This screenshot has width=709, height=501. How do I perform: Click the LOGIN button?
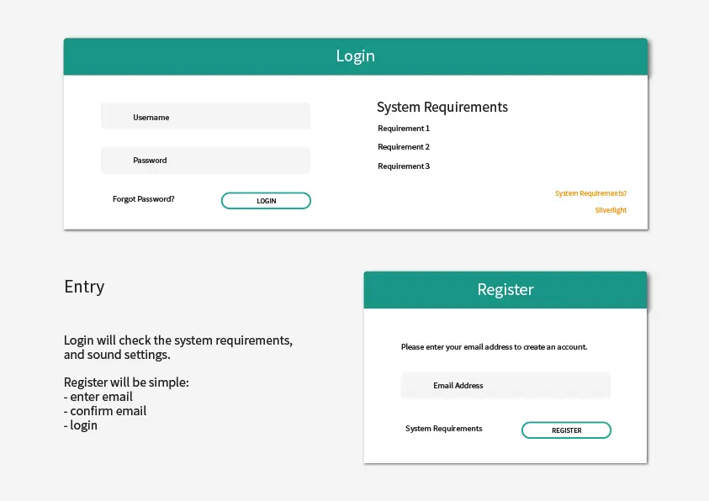click(x=266, y=200)
